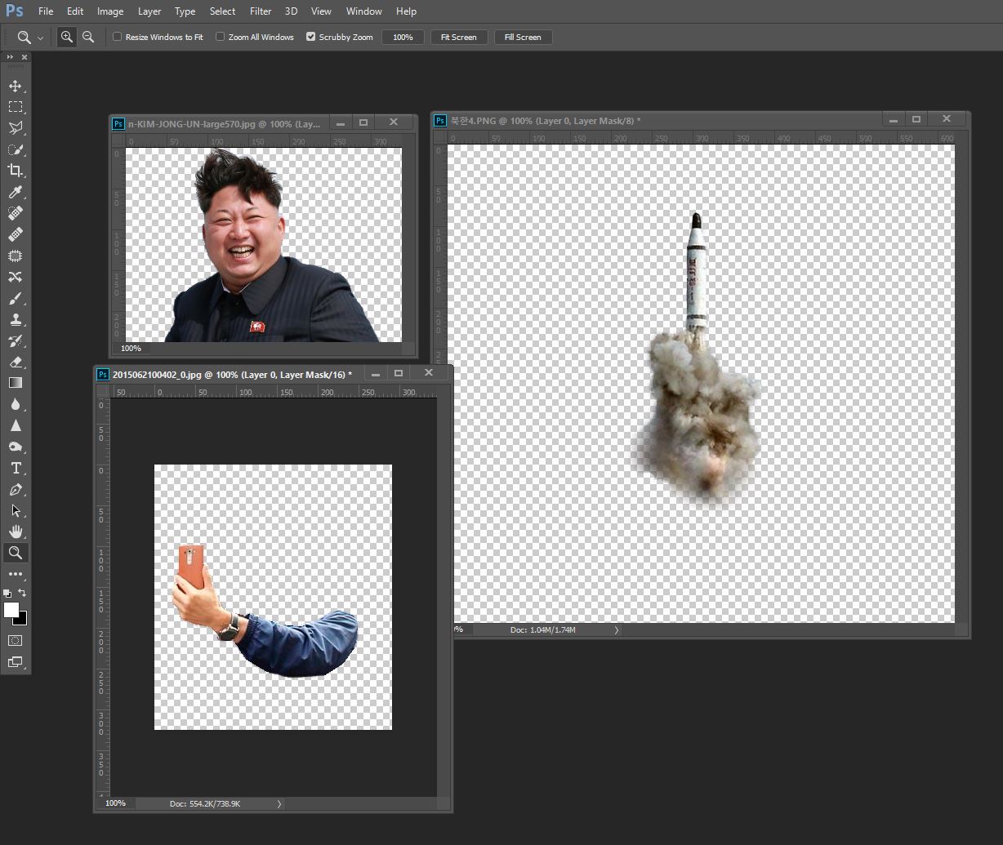1003x845 pixels.
Task: Click the white foreground color swatch
Action: [11, 610]
